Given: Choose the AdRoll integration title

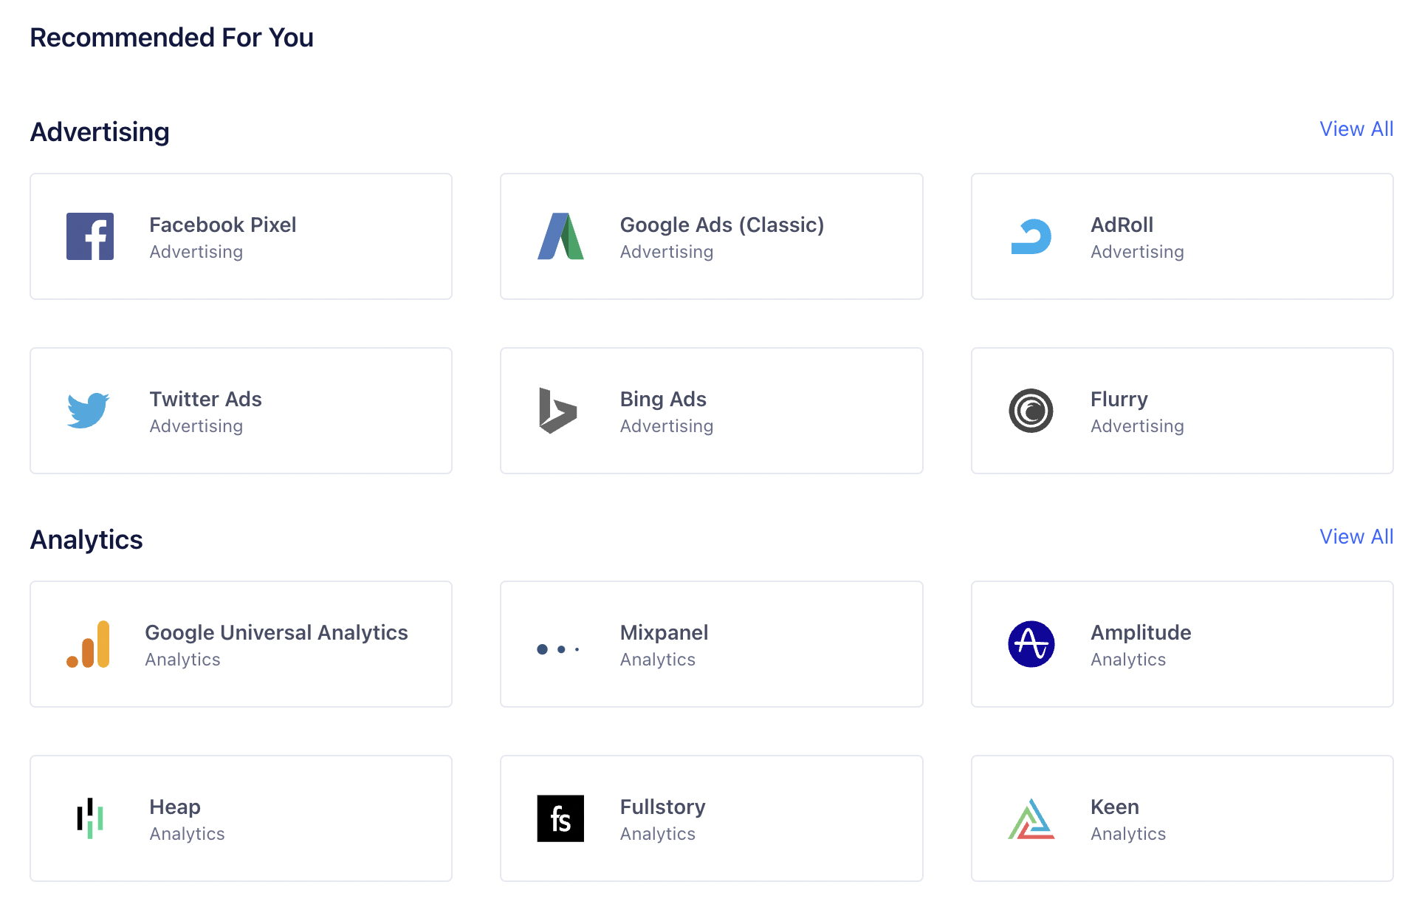Looking at the screenshot, I should pos(1122,225).
